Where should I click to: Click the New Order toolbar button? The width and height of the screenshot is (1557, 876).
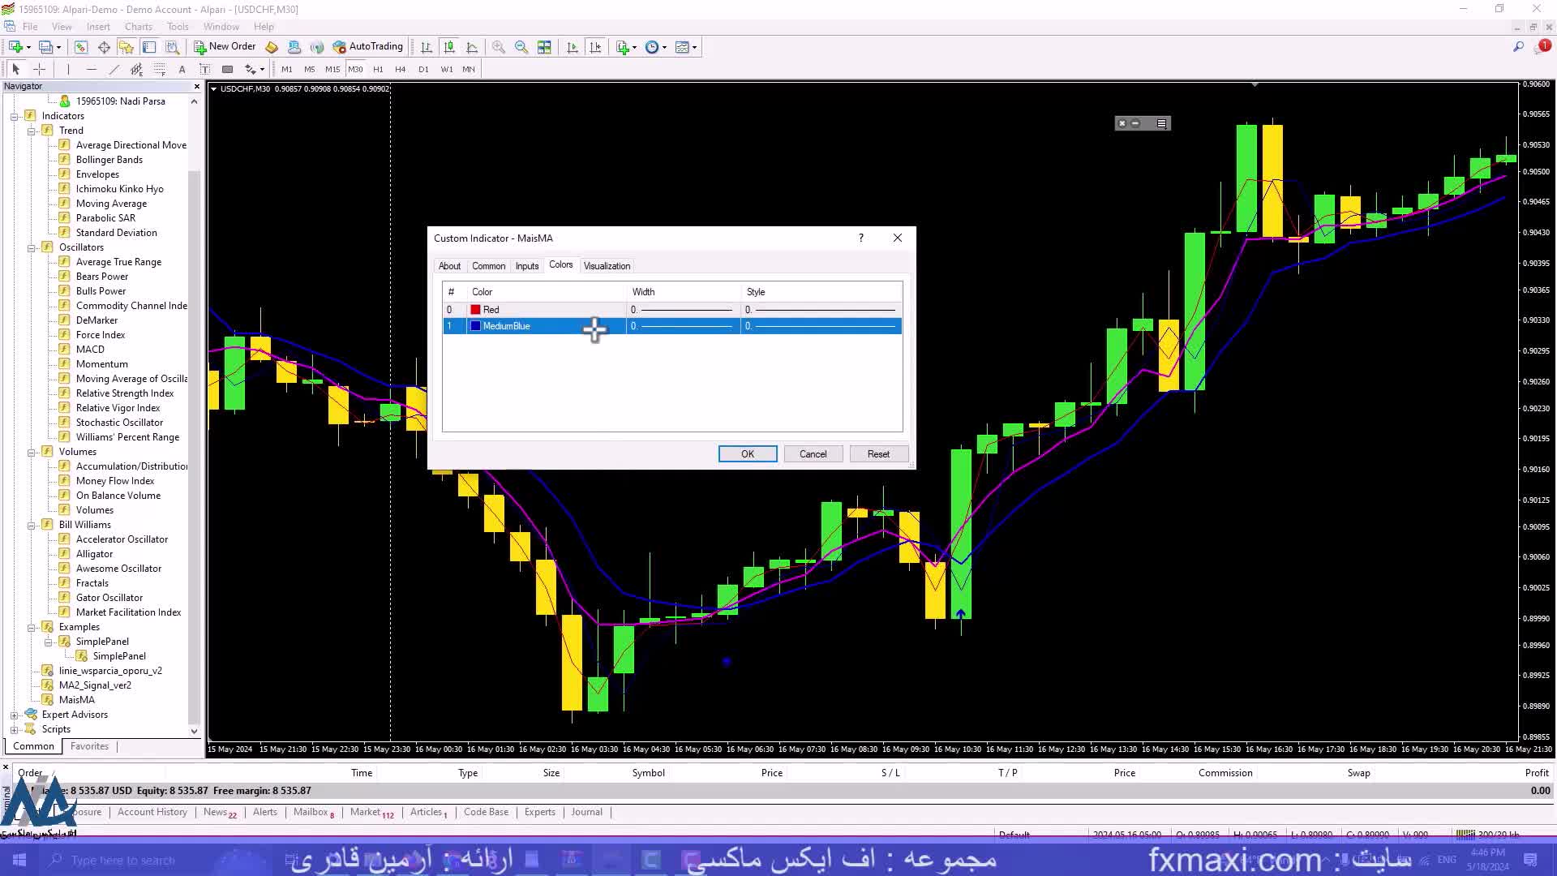point(225,46)
